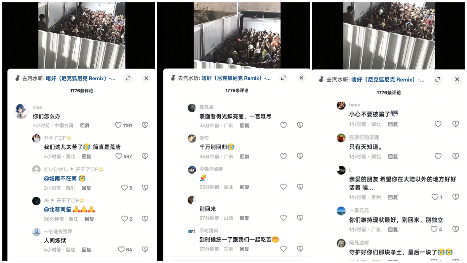Open @城南不在南 mention link
This screenshot has height=263, width=467.
click(60, 178)
